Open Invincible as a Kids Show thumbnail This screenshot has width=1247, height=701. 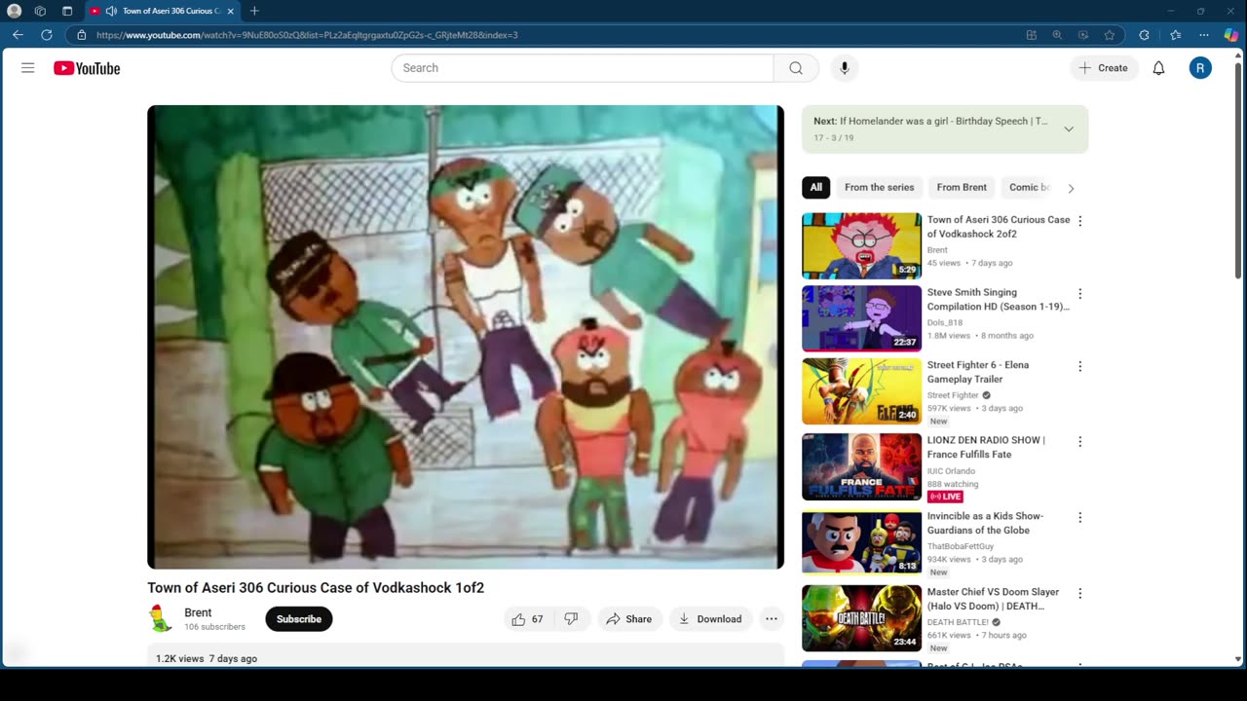[x=861, y=542]
